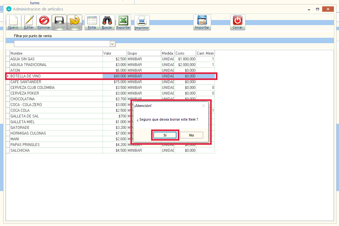Close the ¡Atención! dialog with X
The height and width of the screenshot is (226, 339).
(203, 106)
